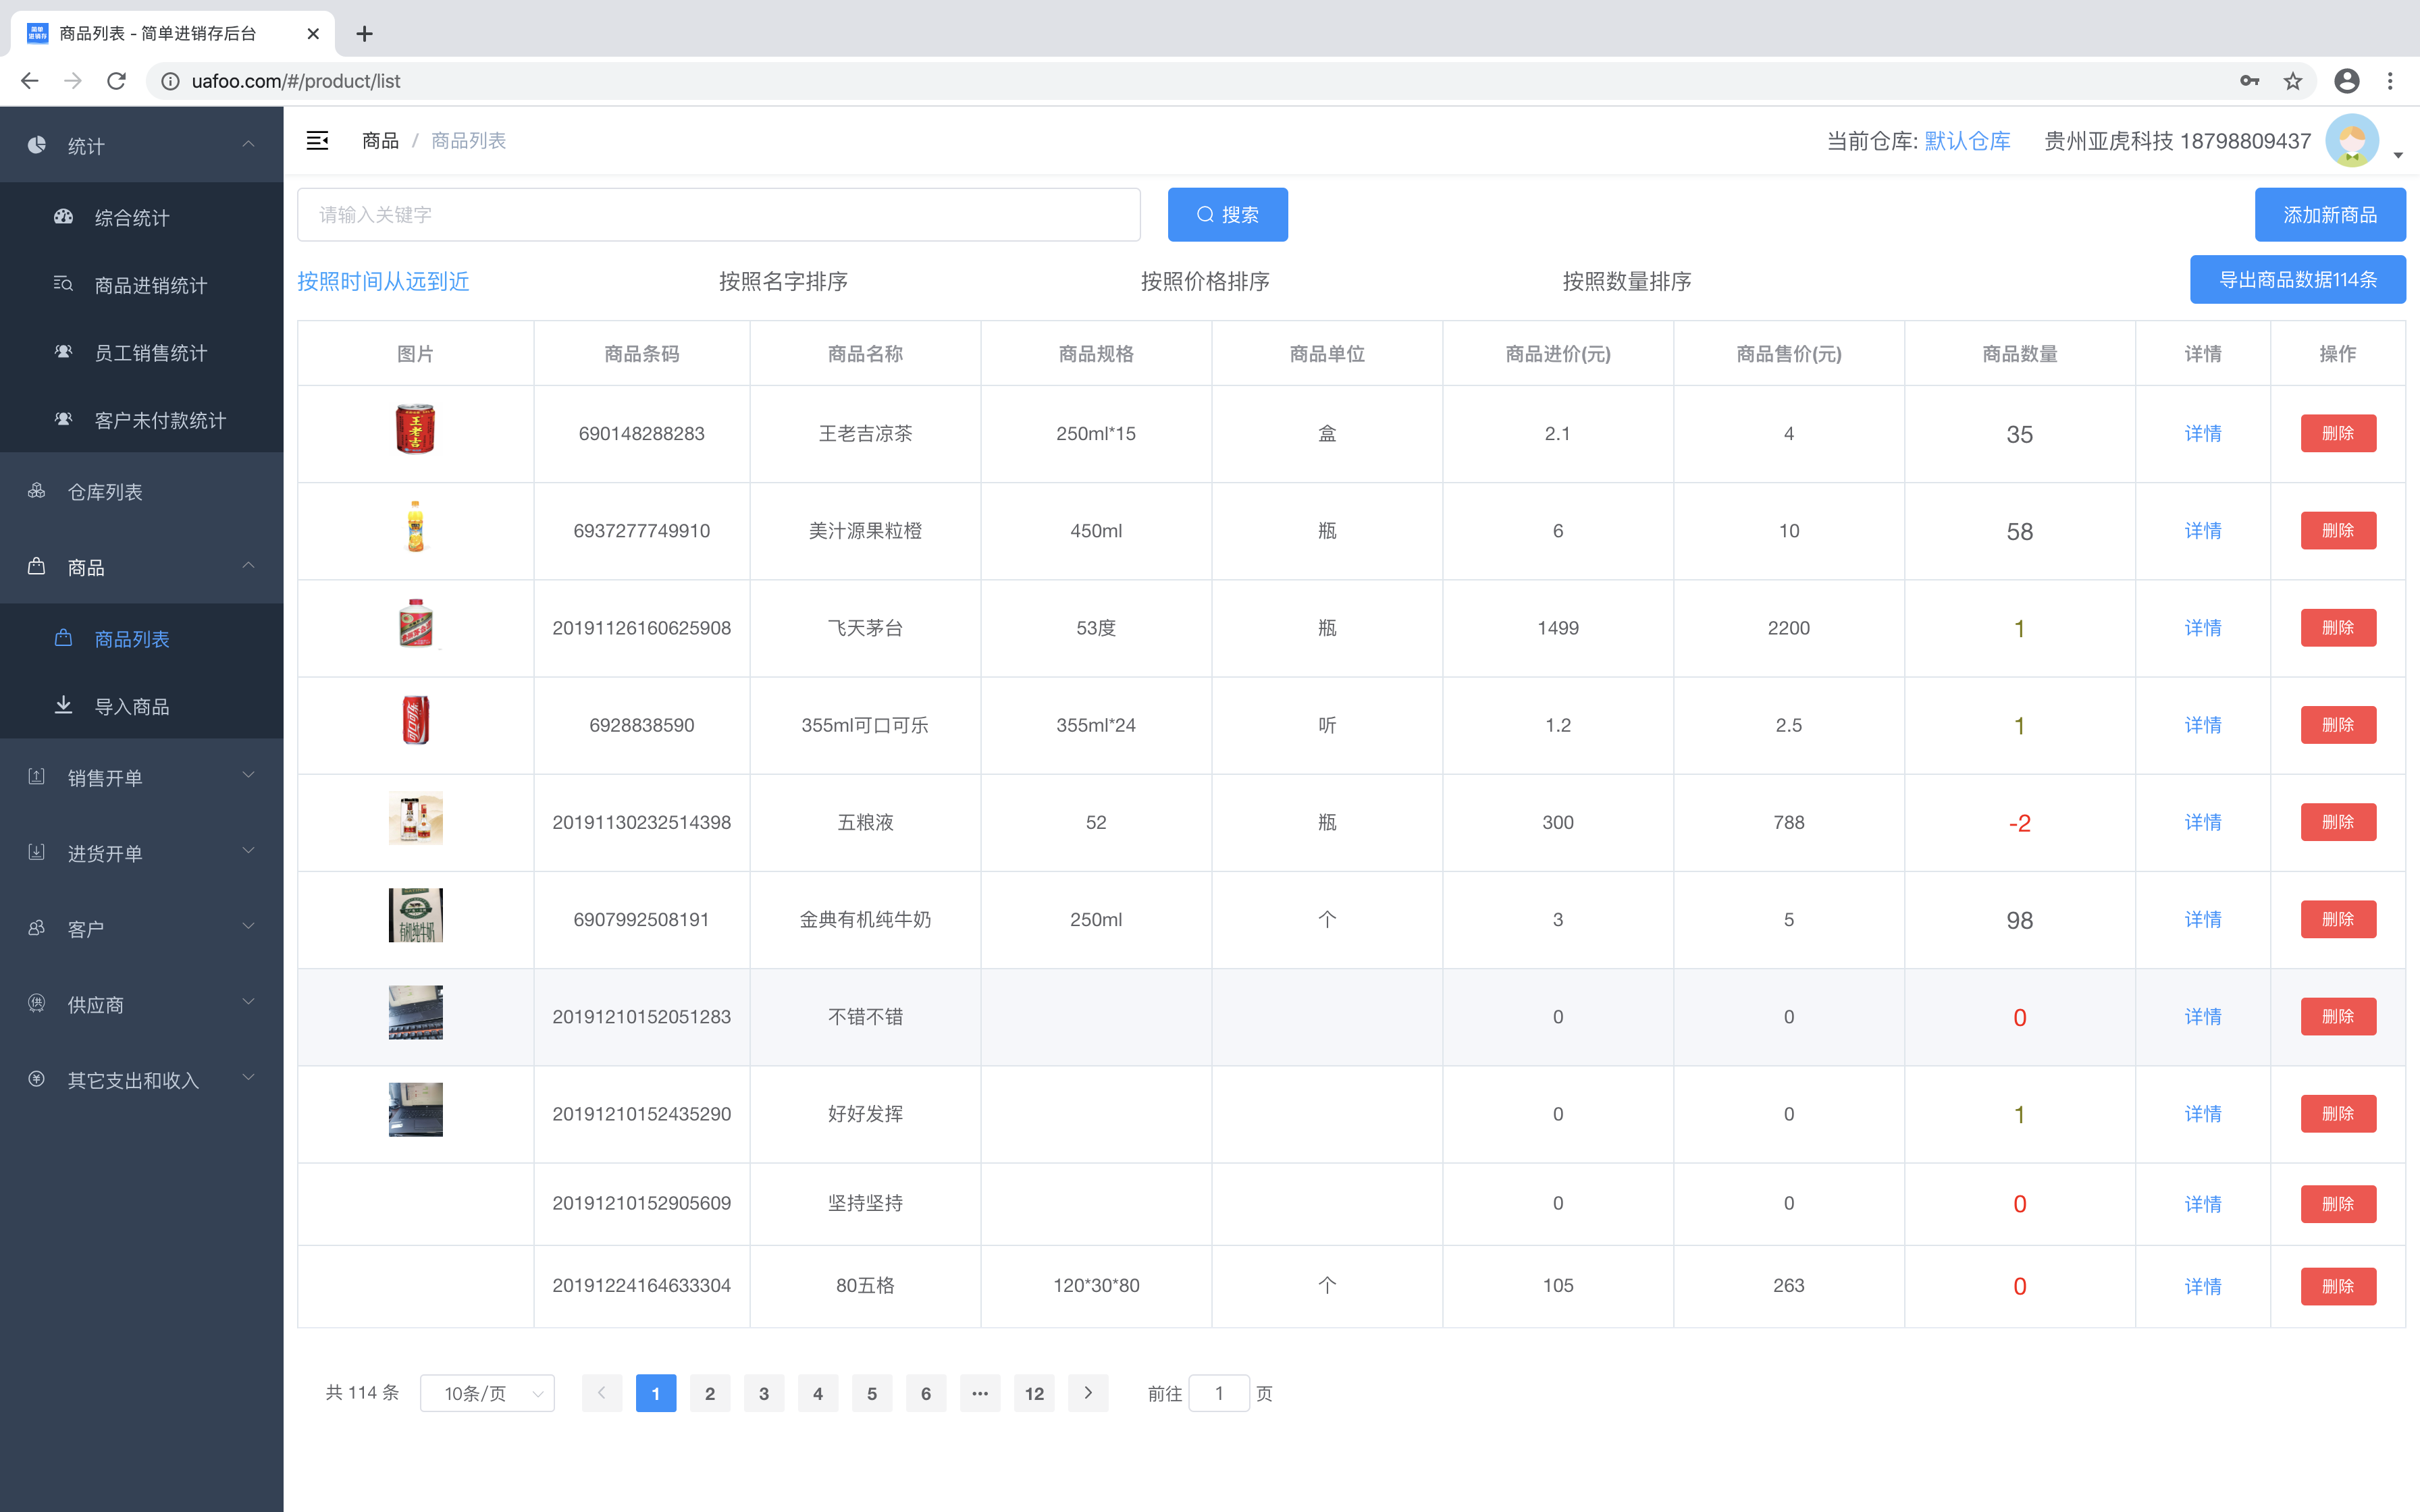
Task: Expand the 其它支出和收入 menu chevron
Action: (x=248, y=1078)
